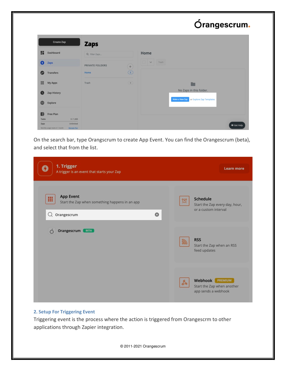
Task: Click the Filter Zaps input field
Action: pos(109,54)
